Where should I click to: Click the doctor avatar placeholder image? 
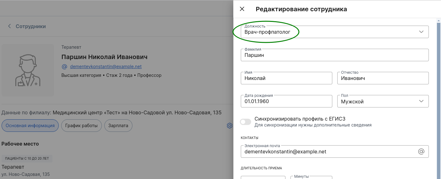[28, 70]
